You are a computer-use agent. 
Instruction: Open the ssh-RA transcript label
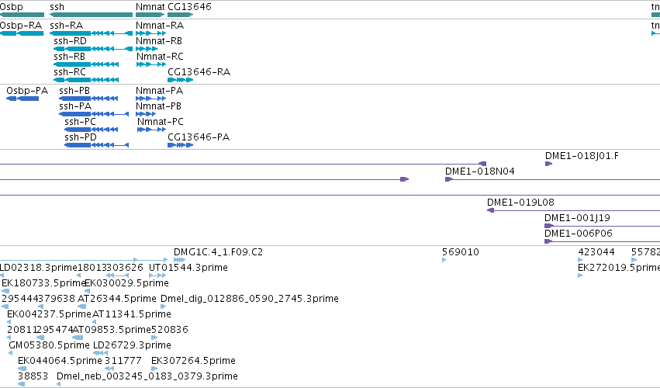pos(66,26)
